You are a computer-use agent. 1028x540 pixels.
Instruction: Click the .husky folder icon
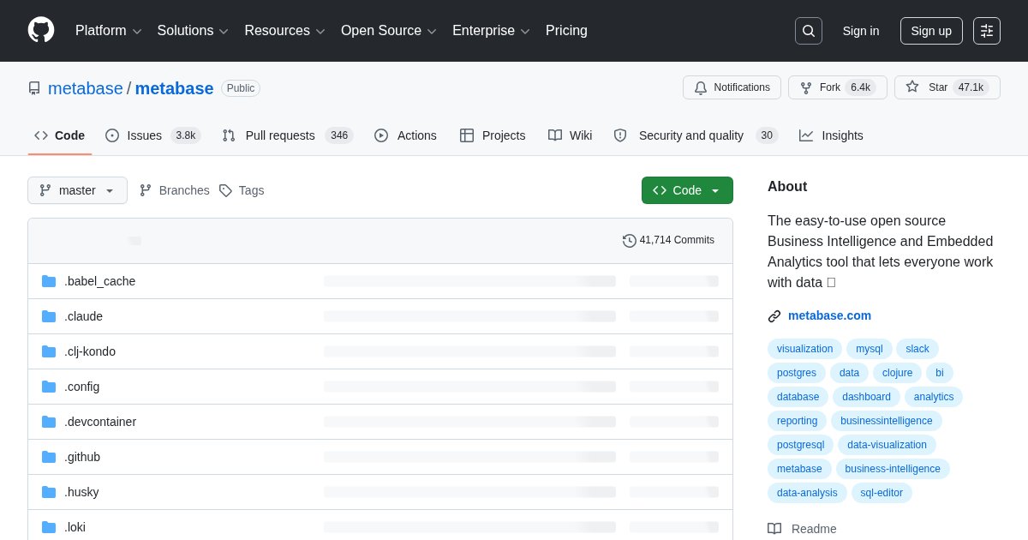click(x=49, y=492)
